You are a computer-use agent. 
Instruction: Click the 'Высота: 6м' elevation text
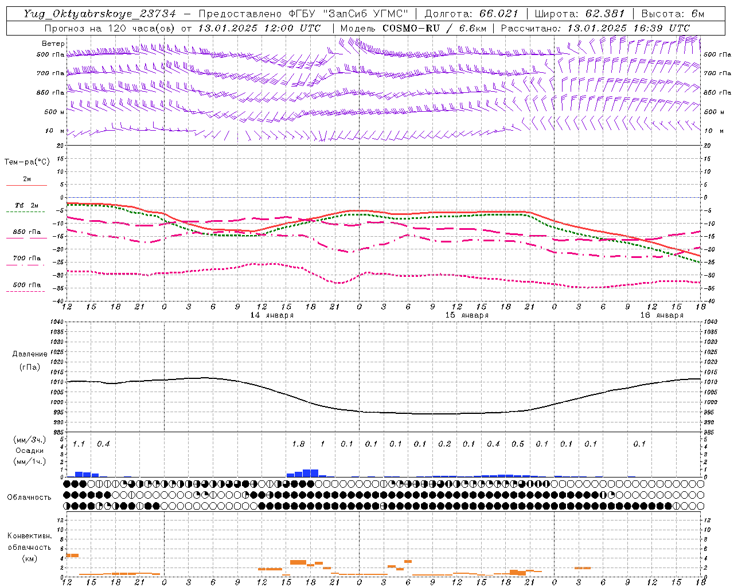pyautogui.click(x=673, y=14)
